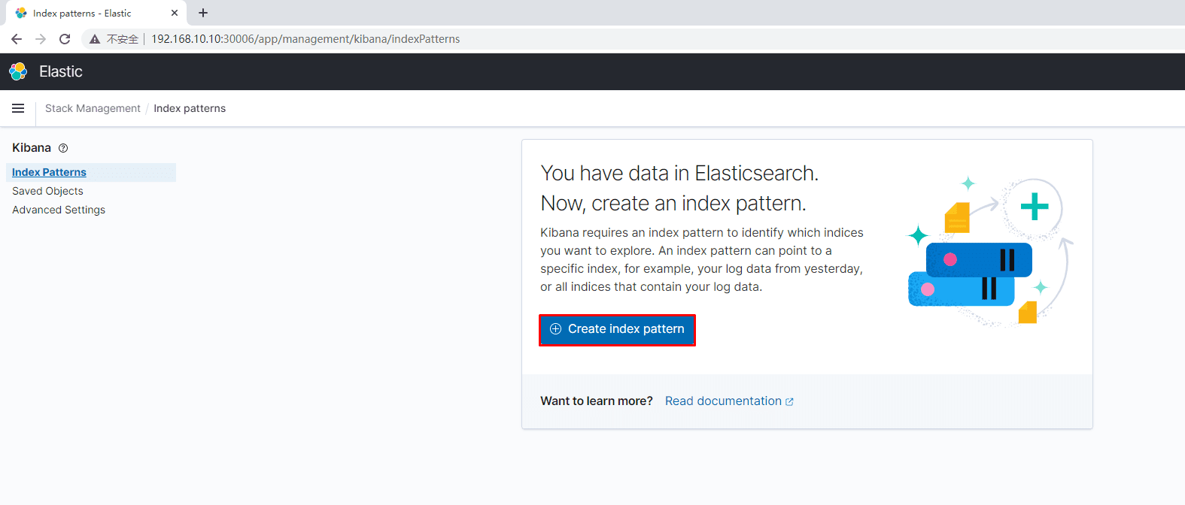Close the Index patterns browser tab
Viewport: 1185px width, 505px height.
coord(175,13)
